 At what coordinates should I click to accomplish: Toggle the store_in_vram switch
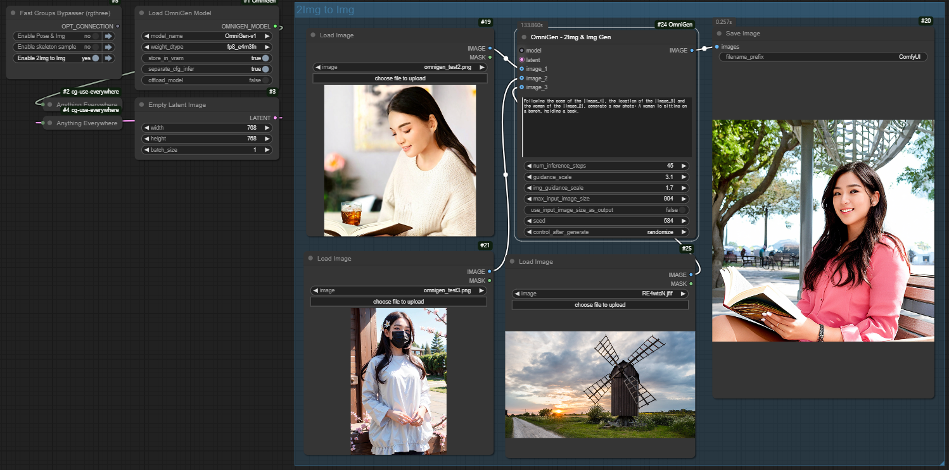pos(265,58)
